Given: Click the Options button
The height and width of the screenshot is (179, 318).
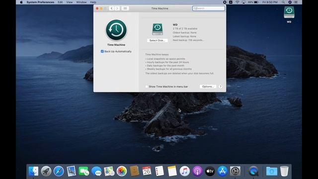Looking at the screenshot, I should [208, 87].
